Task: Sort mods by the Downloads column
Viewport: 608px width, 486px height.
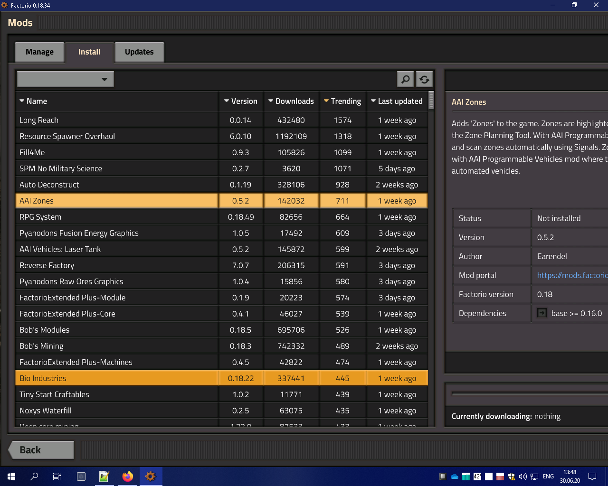Action: tap(291, 101)
